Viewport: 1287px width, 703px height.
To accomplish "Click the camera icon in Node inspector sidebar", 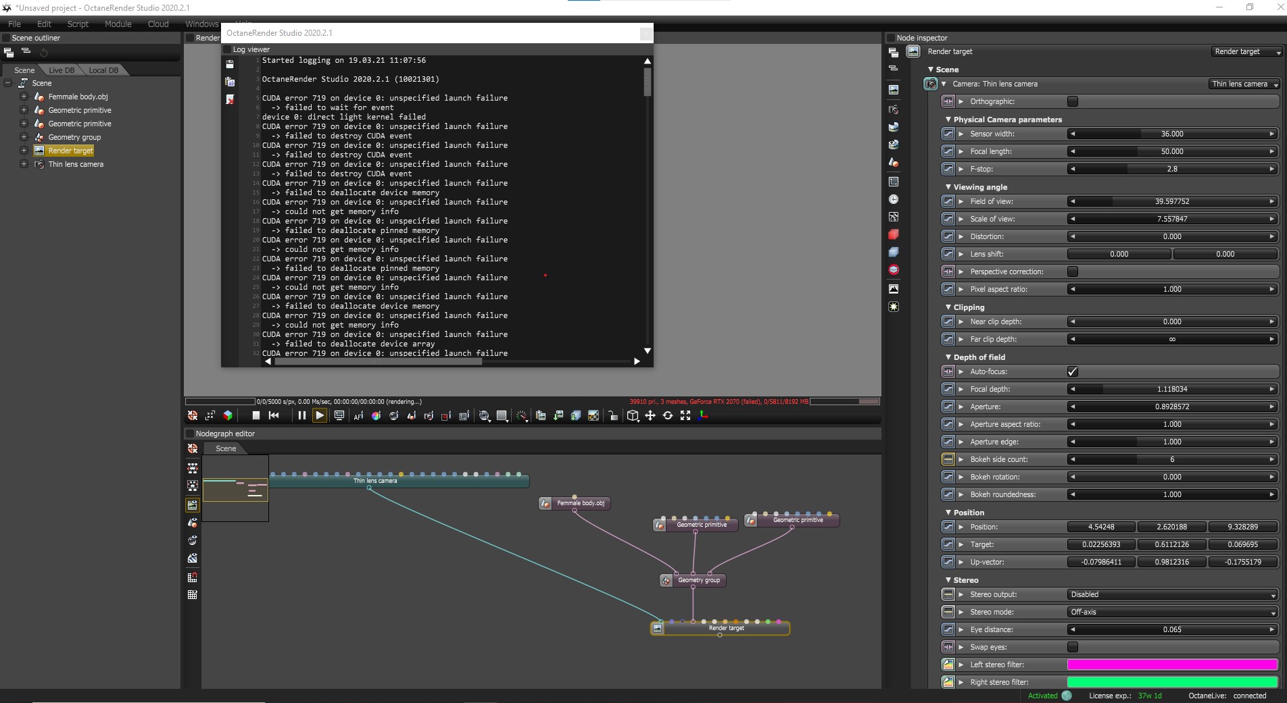I will (x=894, y=109).
